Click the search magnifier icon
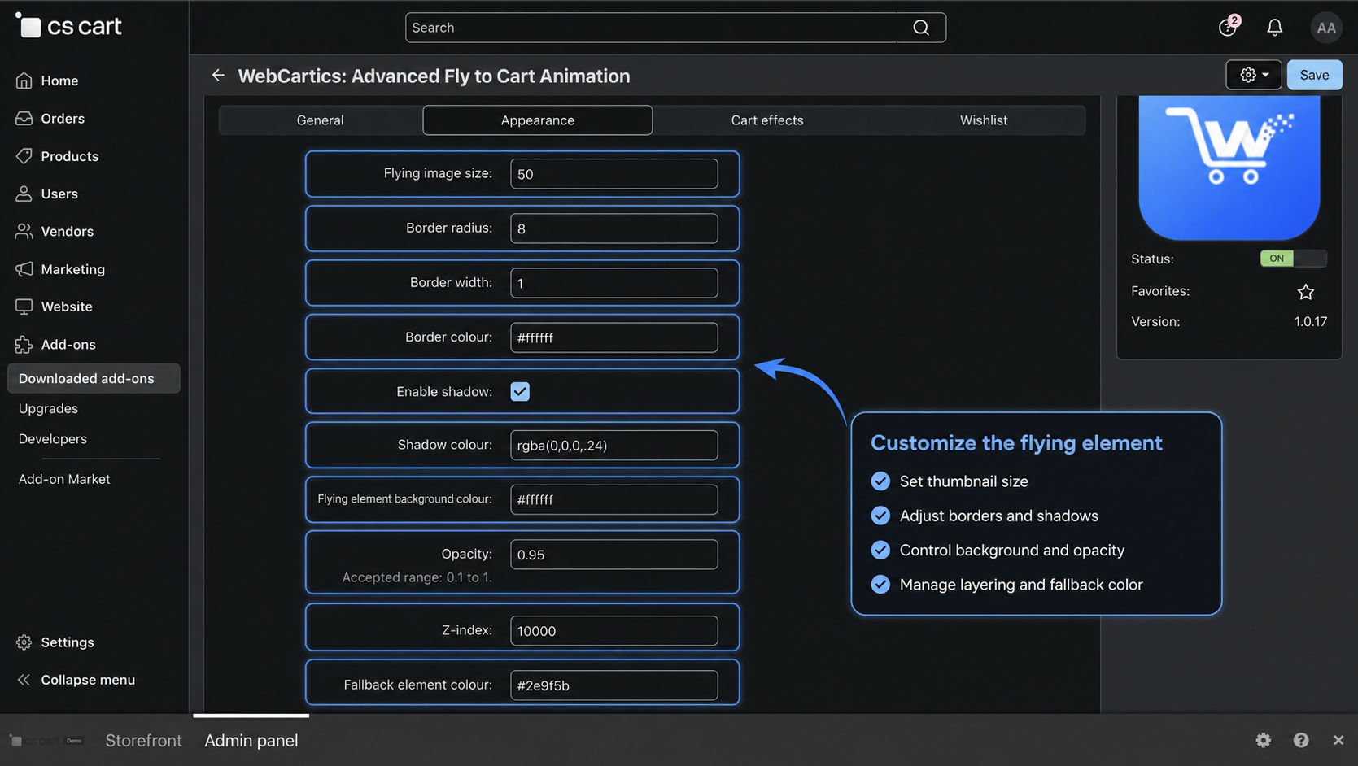The height and width of the screenshot is (766, 1358). 921,28
